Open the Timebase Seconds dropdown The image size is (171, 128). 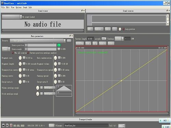tap(119, 39)
